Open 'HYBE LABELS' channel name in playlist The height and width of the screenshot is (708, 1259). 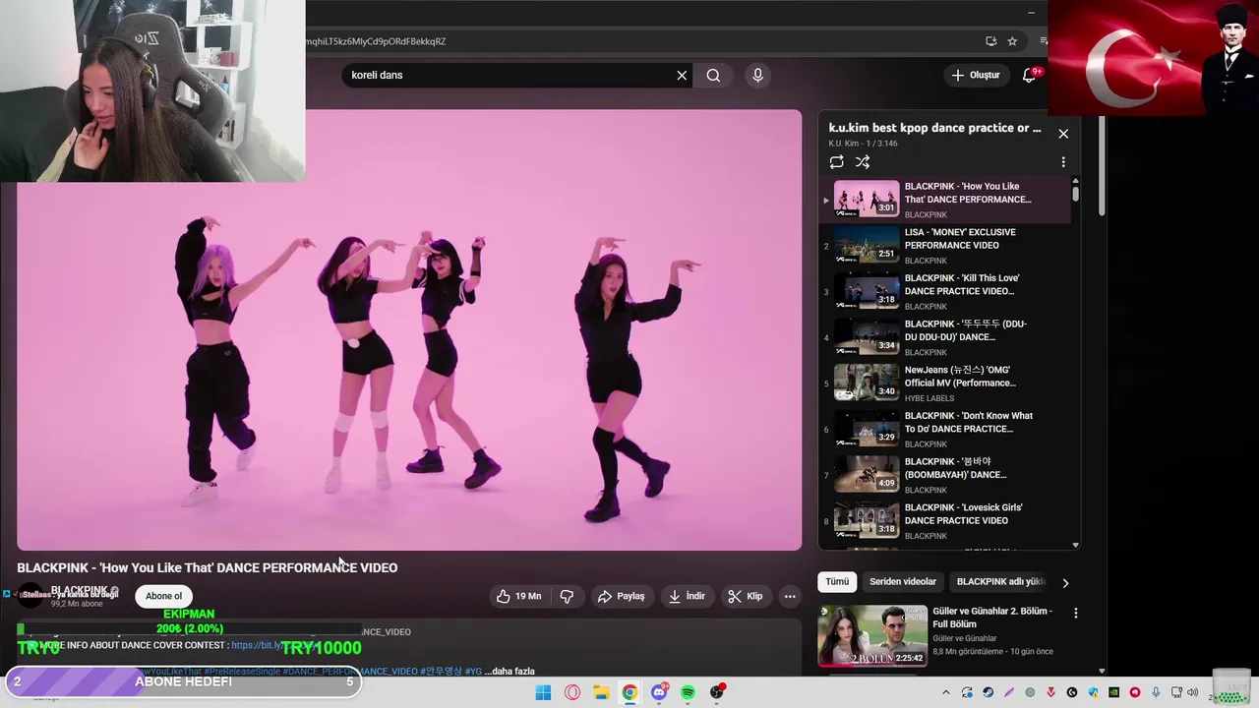pos(929,398)
